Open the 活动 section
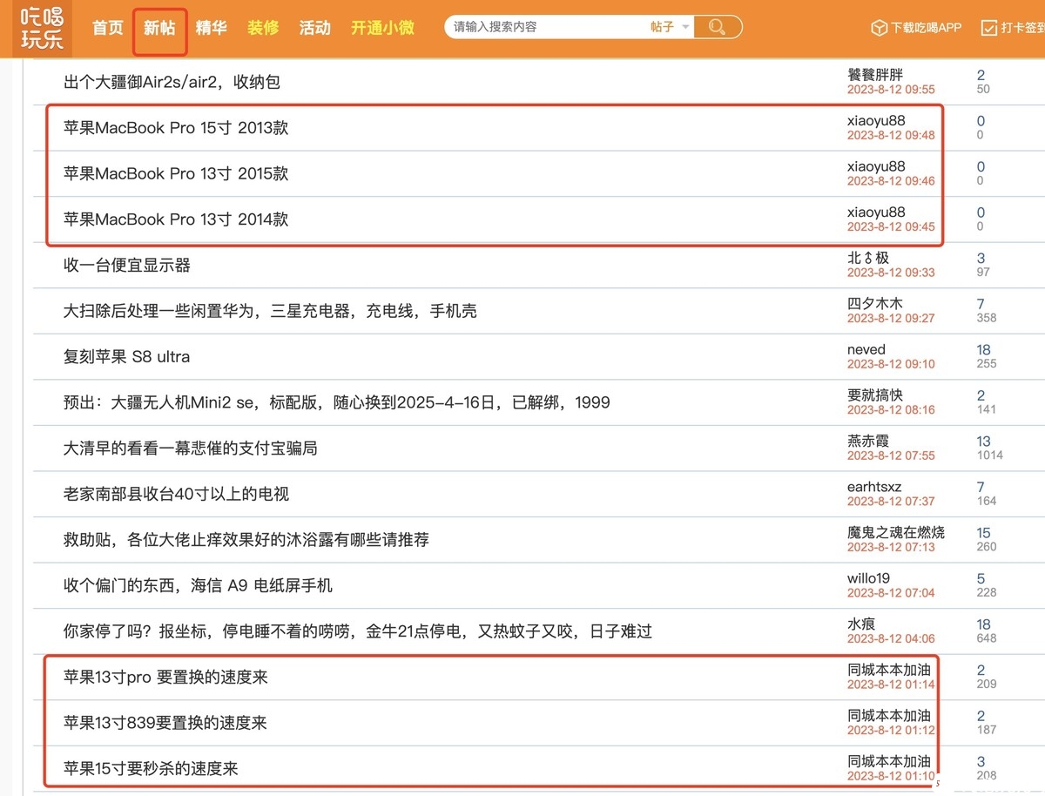This screenshot has width=1045, height=796. click(x=314, y=27)
